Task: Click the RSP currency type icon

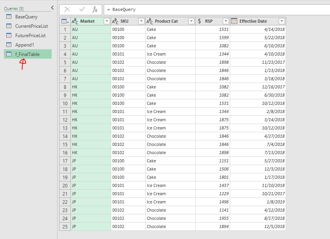Action: pos(200,21)
